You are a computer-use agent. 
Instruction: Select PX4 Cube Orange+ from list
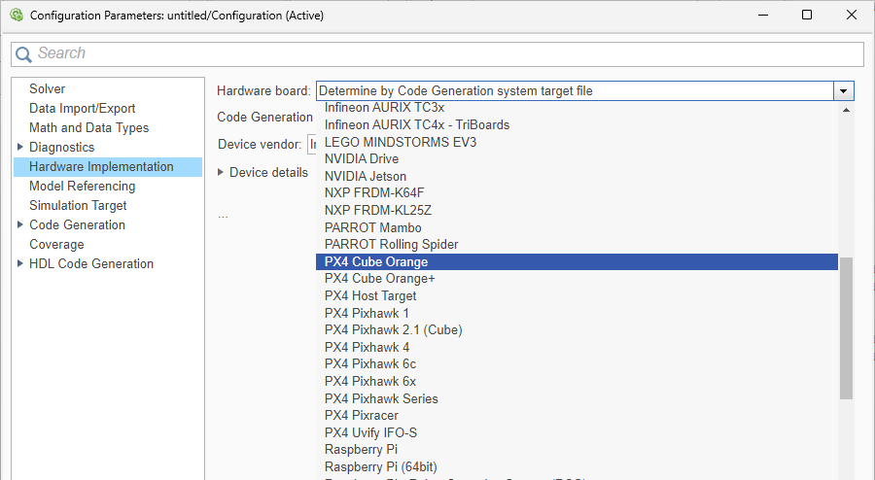point(379,279)
